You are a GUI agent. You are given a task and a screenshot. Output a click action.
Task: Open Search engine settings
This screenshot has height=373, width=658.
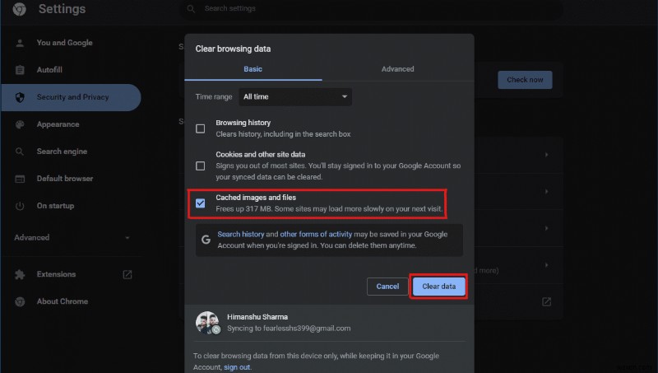coord(63,152)
